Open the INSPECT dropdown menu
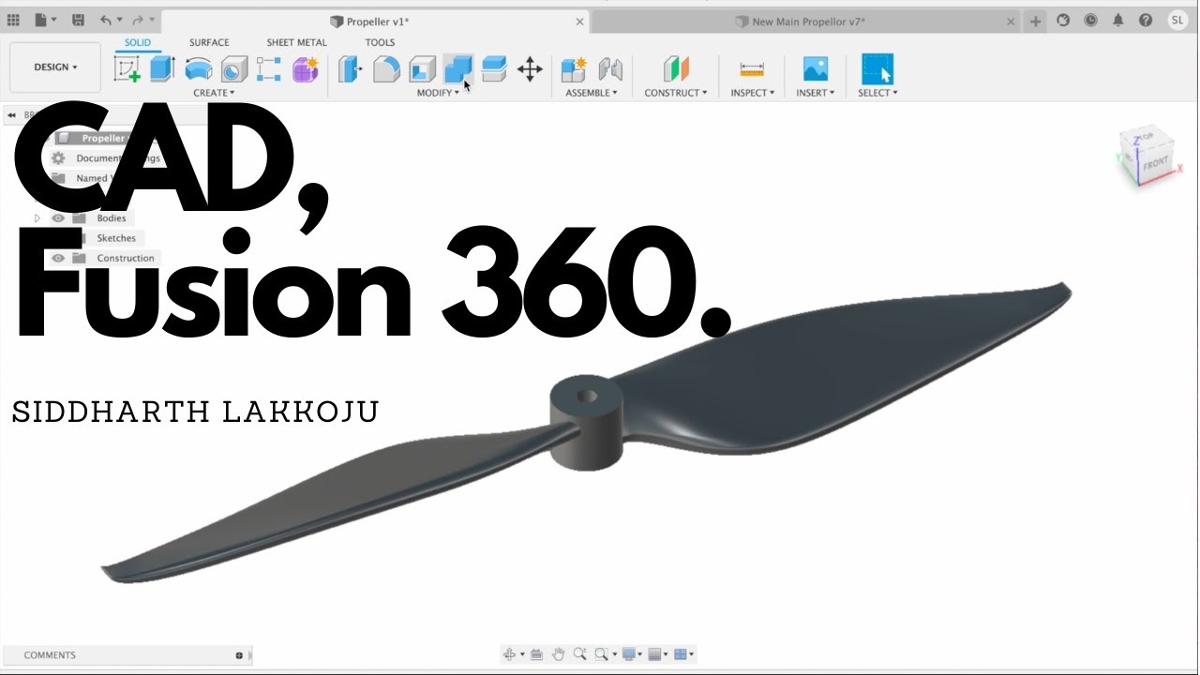Screen dimensions: 1200x675 (x=752, y=93)
